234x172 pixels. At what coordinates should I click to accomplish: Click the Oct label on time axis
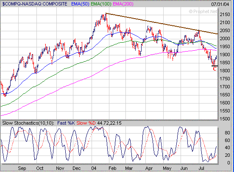[40, 168]
